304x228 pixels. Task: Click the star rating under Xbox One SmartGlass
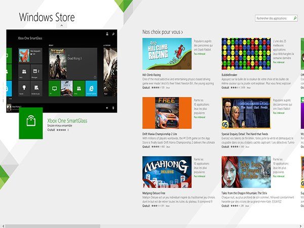pos(61,130)
